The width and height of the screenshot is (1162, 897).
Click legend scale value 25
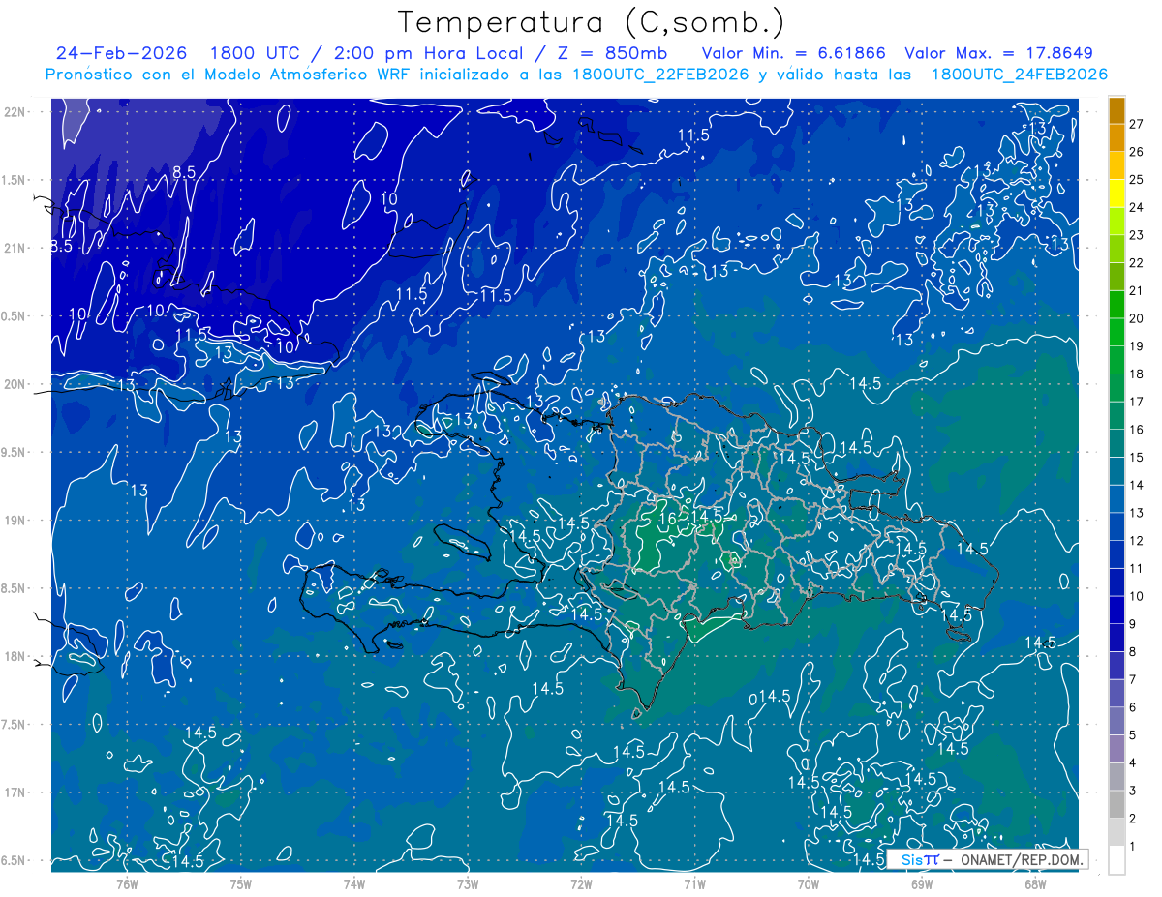point(1136,179)
